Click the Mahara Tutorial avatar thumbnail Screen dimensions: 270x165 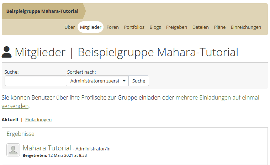[x=13, y=150]
